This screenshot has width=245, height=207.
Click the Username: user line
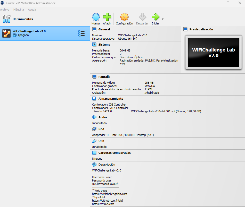click(102, 177)
